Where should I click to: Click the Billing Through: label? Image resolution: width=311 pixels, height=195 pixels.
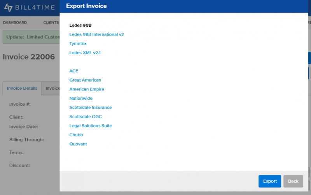pos(26,140)
